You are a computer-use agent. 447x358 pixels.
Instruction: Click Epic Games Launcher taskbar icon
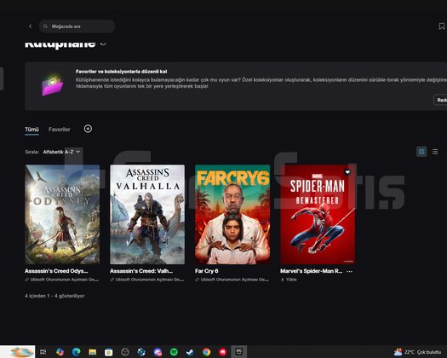tap(239, 352)
